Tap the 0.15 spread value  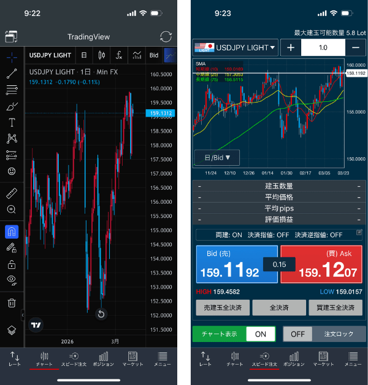point(279,265)
